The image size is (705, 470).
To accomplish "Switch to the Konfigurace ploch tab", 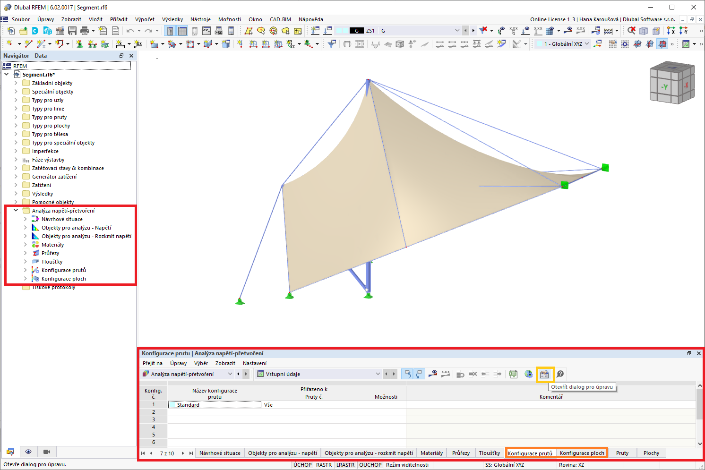I will click(582, 453).
